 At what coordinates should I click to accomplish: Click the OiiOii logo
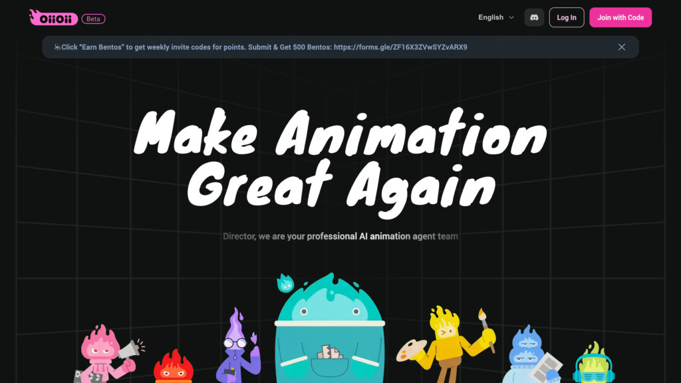pos(53,18)
